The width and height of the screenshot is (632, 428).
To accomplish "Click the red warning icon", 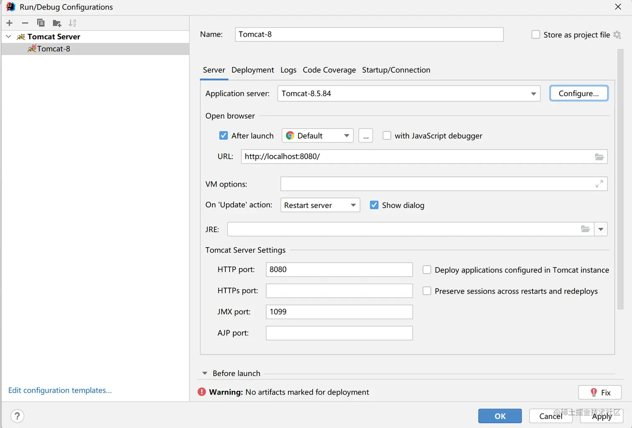I will coord(202,392).
